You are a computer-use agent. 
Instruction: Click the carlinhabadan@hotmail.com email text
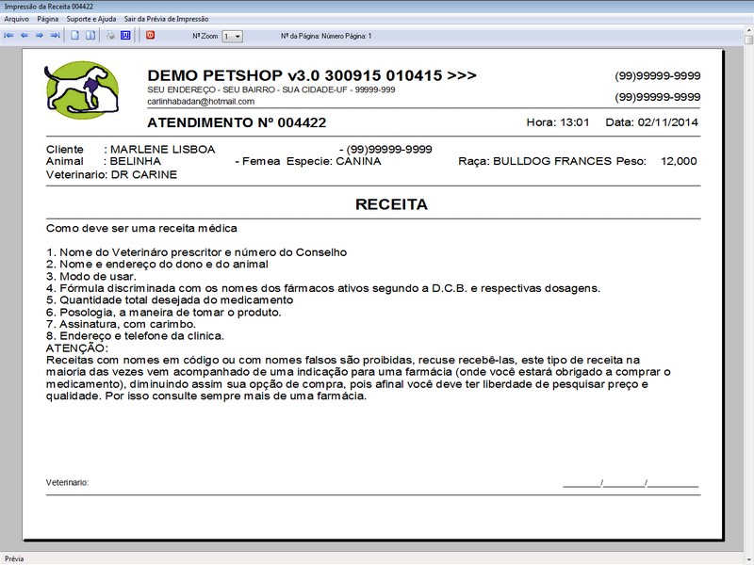[201, 101]
